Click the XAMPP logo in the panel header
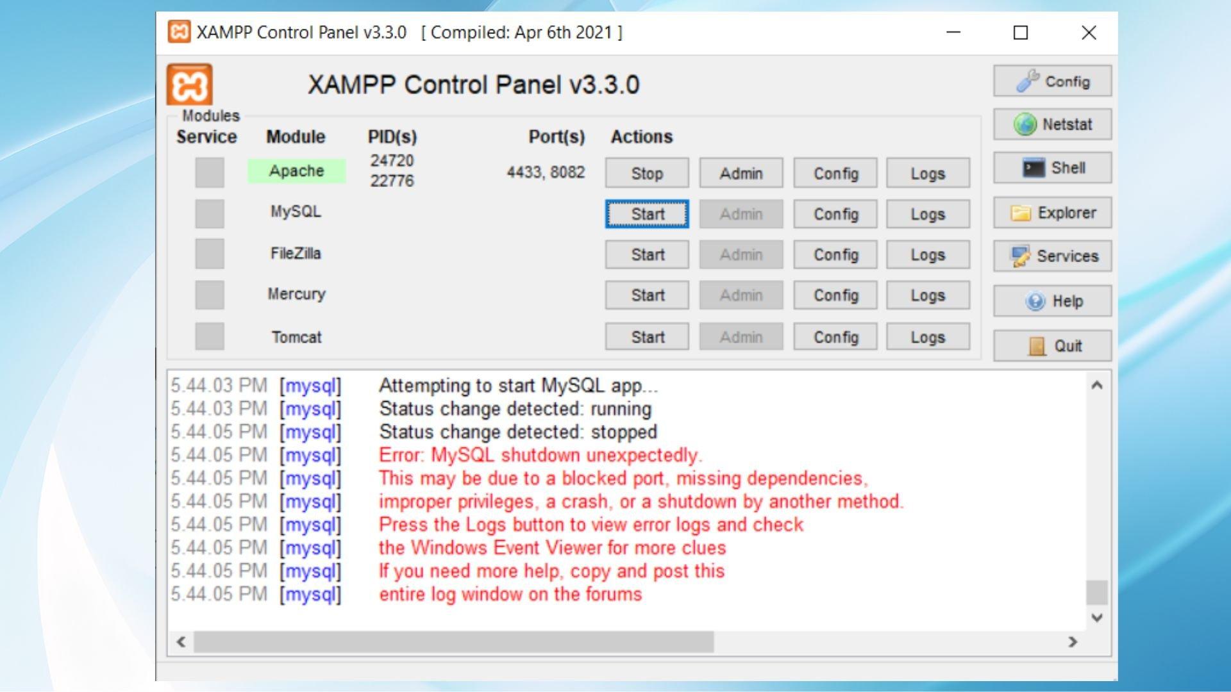This screenshot has height=692, width=1231. tap(190, 84)
